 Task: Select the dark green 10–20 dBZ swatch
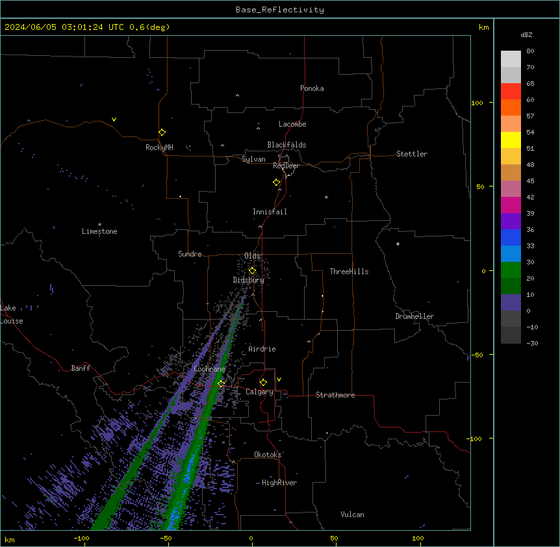tap(511, 286)
